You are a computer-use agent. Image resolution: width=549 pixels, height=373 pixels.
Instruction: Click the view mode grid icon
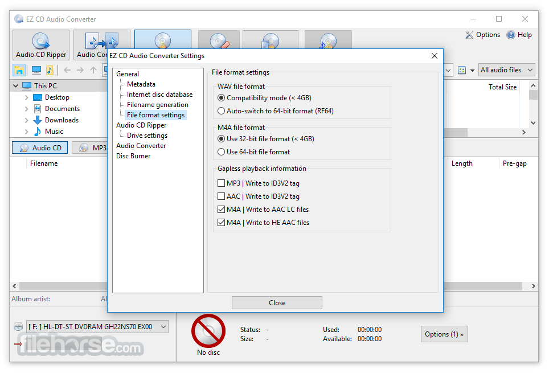[x=462, y=70]
